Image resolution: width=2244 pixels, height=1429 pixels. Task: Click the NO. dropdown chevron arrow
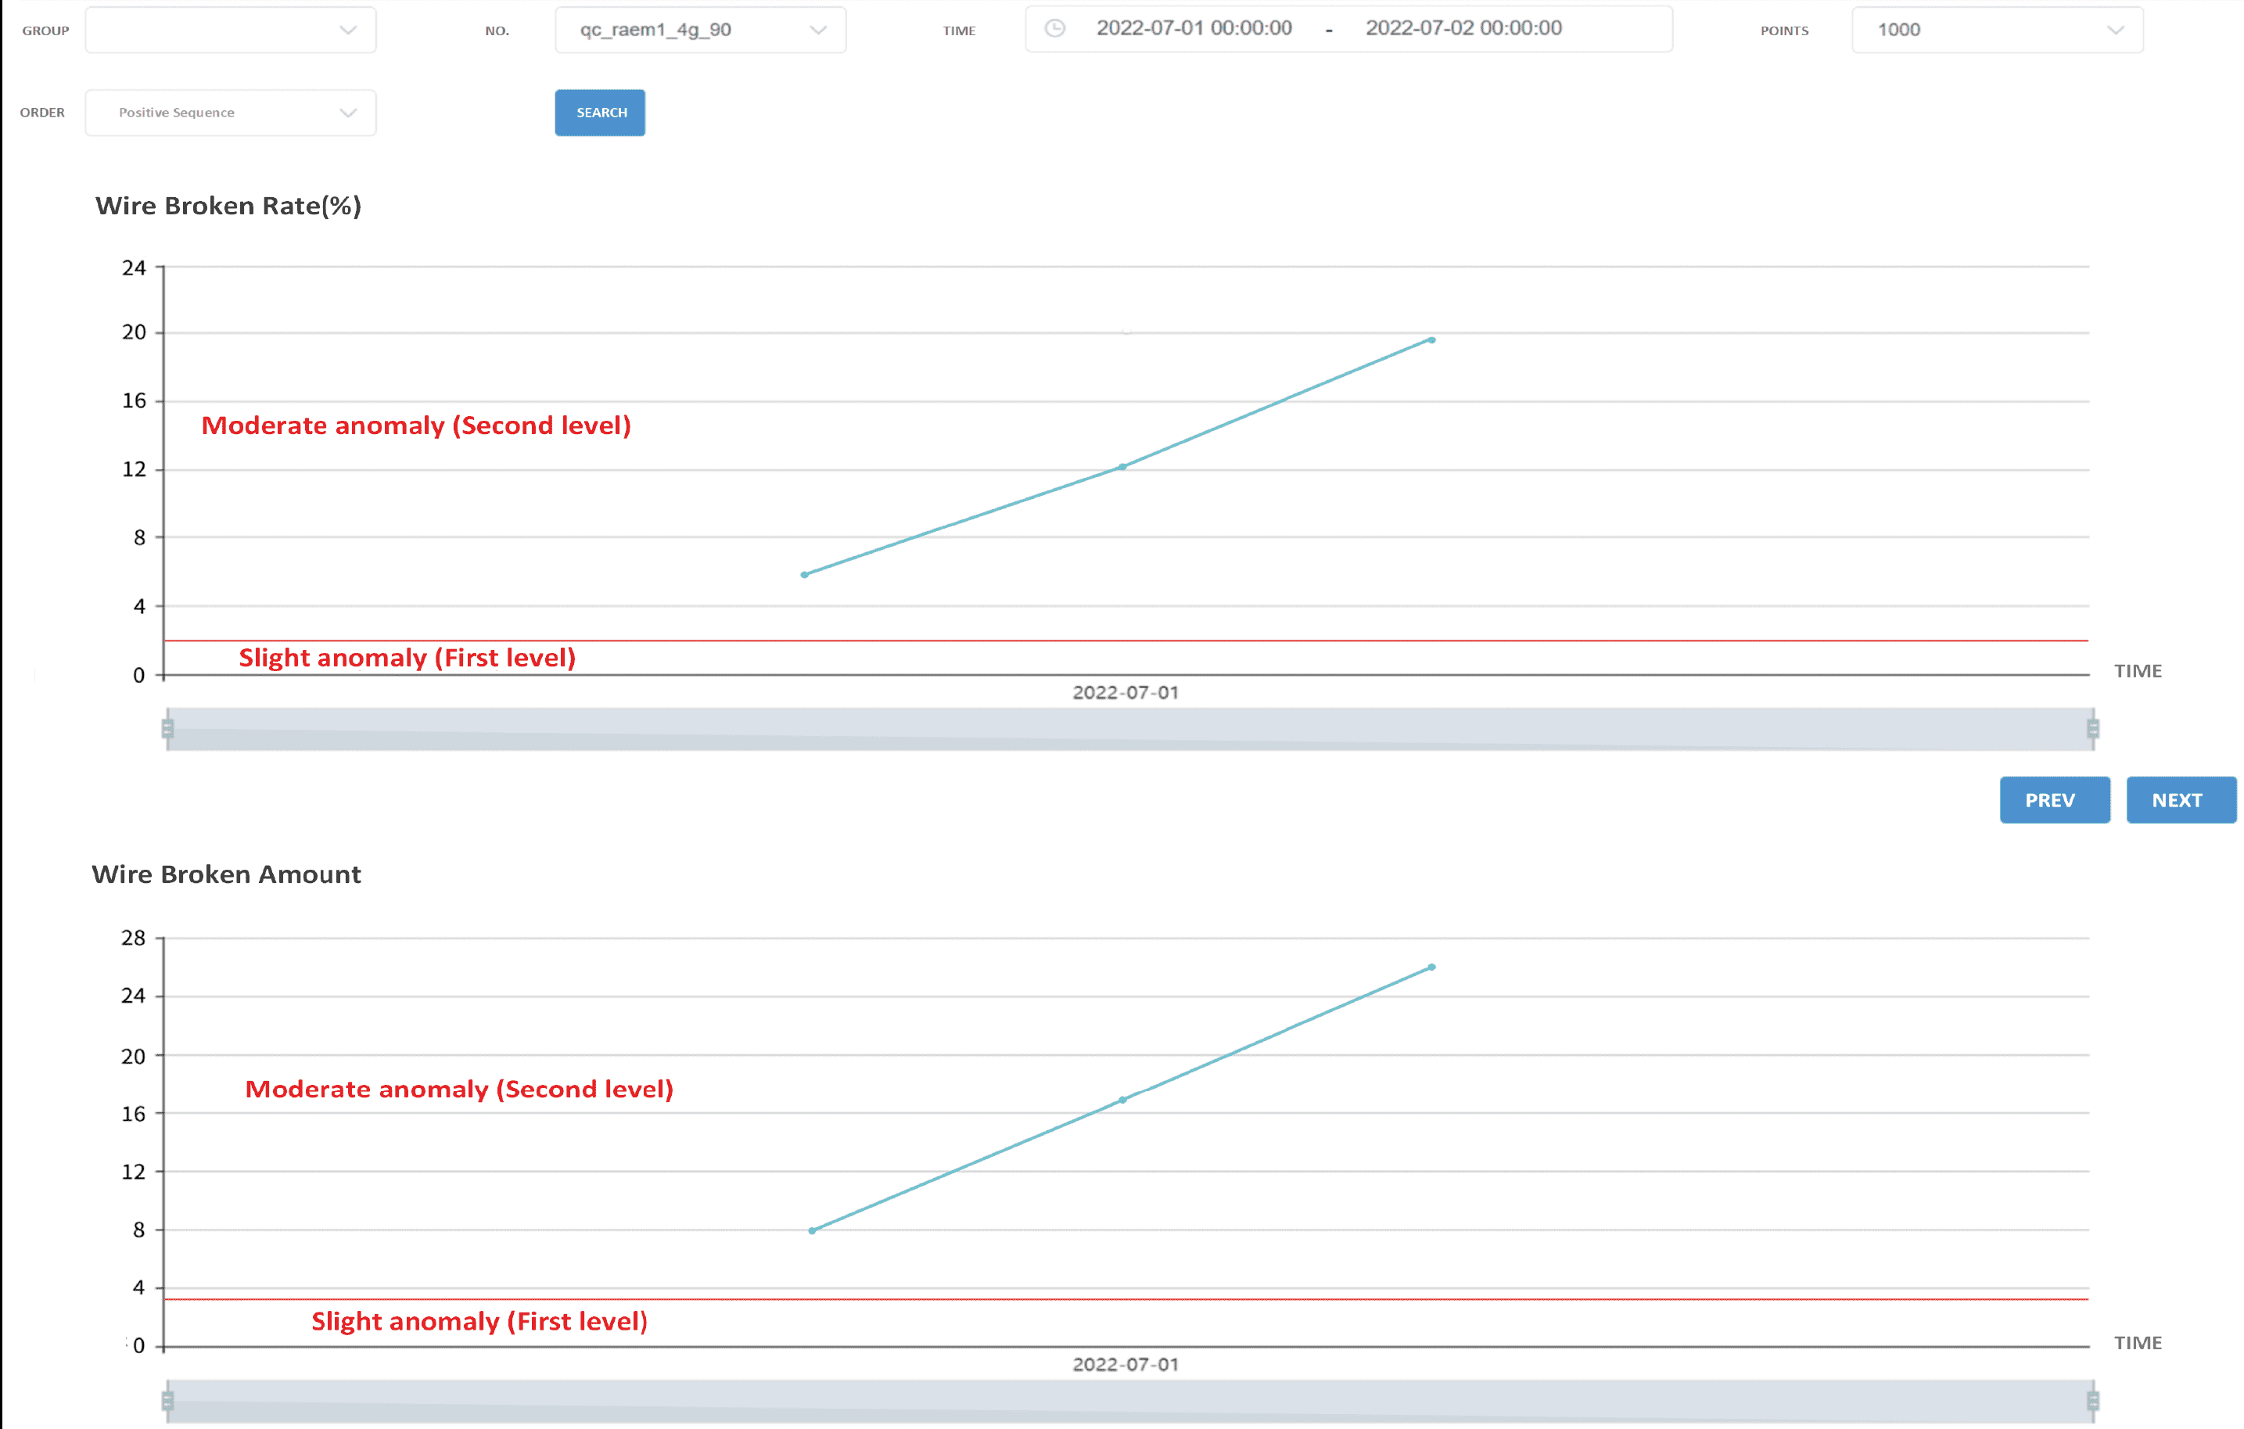[817, 30]
